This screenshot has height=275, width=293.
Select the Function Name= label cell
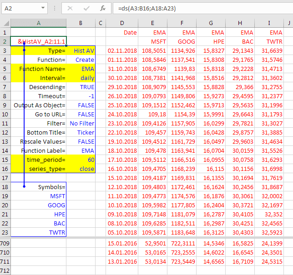pyautogui.click(x=39, y=69)
